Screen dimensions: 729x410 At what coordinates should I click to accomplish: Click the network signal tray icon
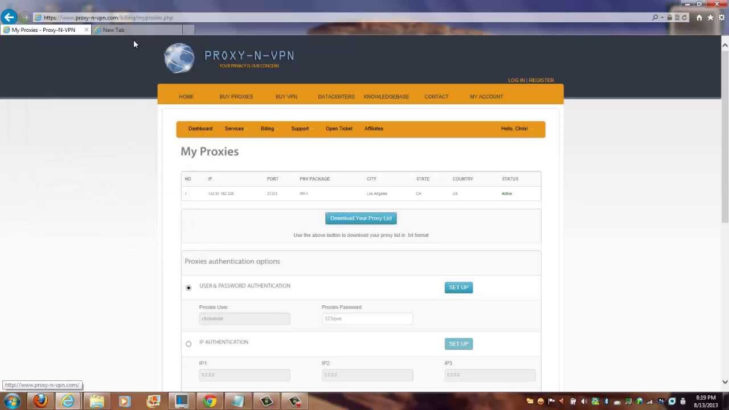[650, 402]
